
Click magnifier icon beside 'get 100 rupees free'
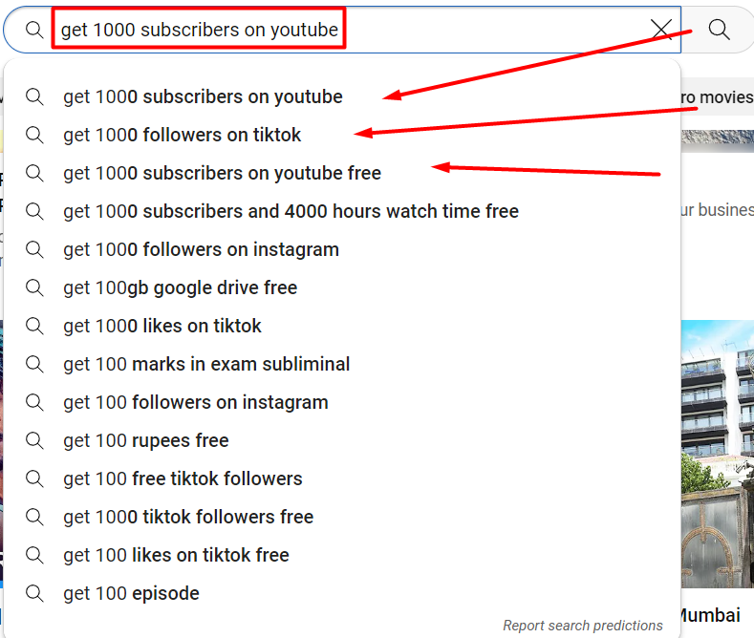click(x=34, y=440)
